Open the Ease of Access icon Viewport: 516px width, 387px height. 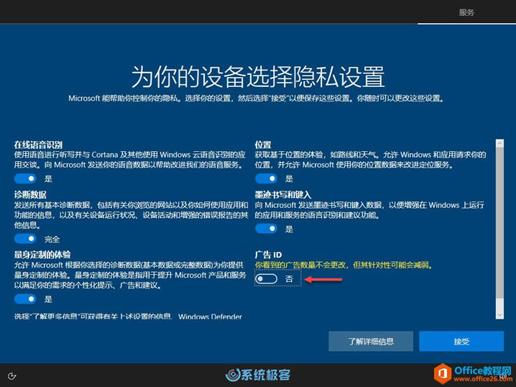point(11,375)
